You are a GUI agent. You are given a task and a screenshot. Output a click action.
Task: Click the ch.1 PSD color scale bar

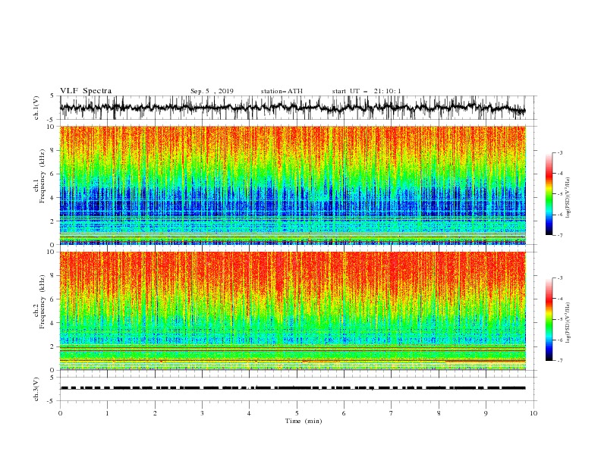tap(549, 194)
